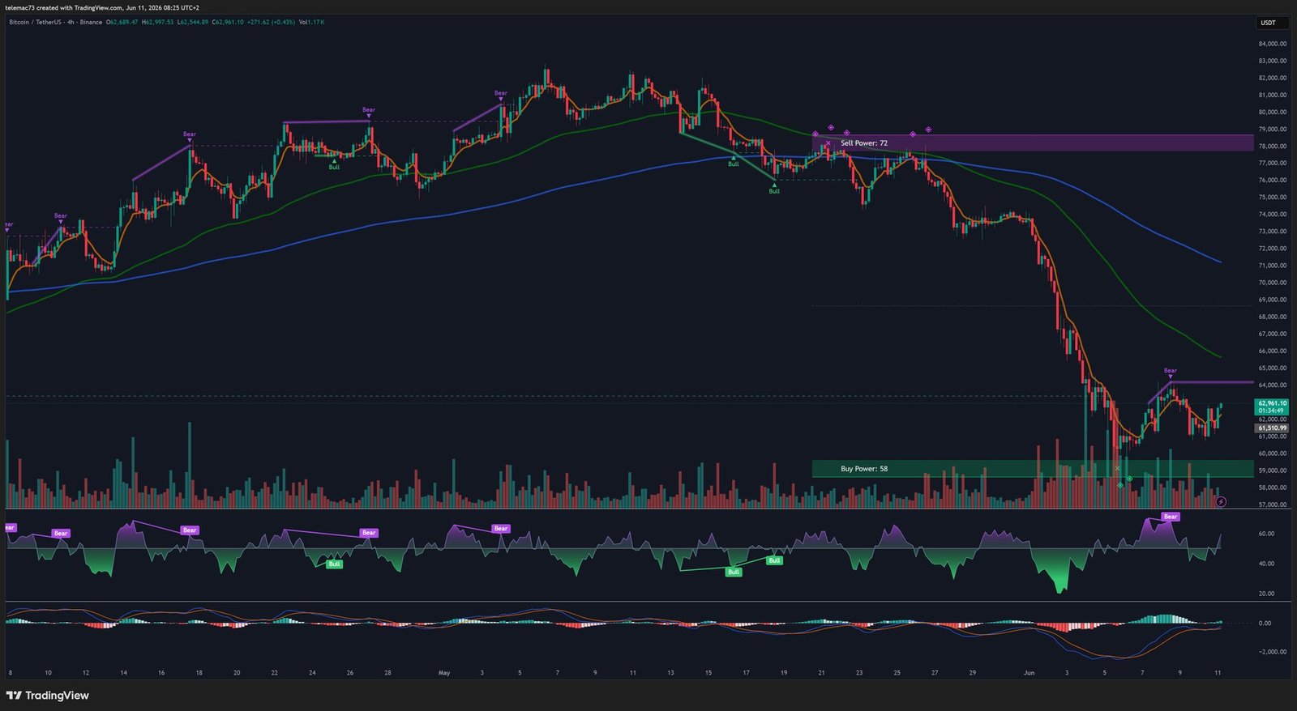1297x711 pixels.
Task: Click the USDT currency label on price axis
Action: 1268,23
